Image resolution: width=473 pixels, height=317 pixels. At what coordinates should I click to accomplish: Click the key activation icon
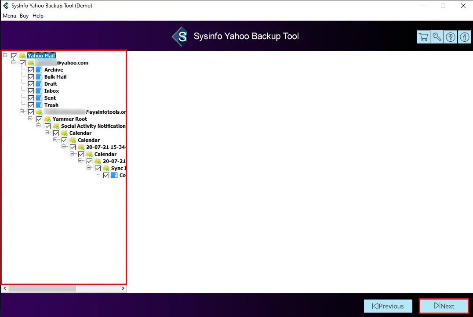(437, 37)
